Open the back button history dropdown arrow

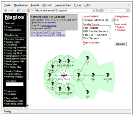(9, 10)
